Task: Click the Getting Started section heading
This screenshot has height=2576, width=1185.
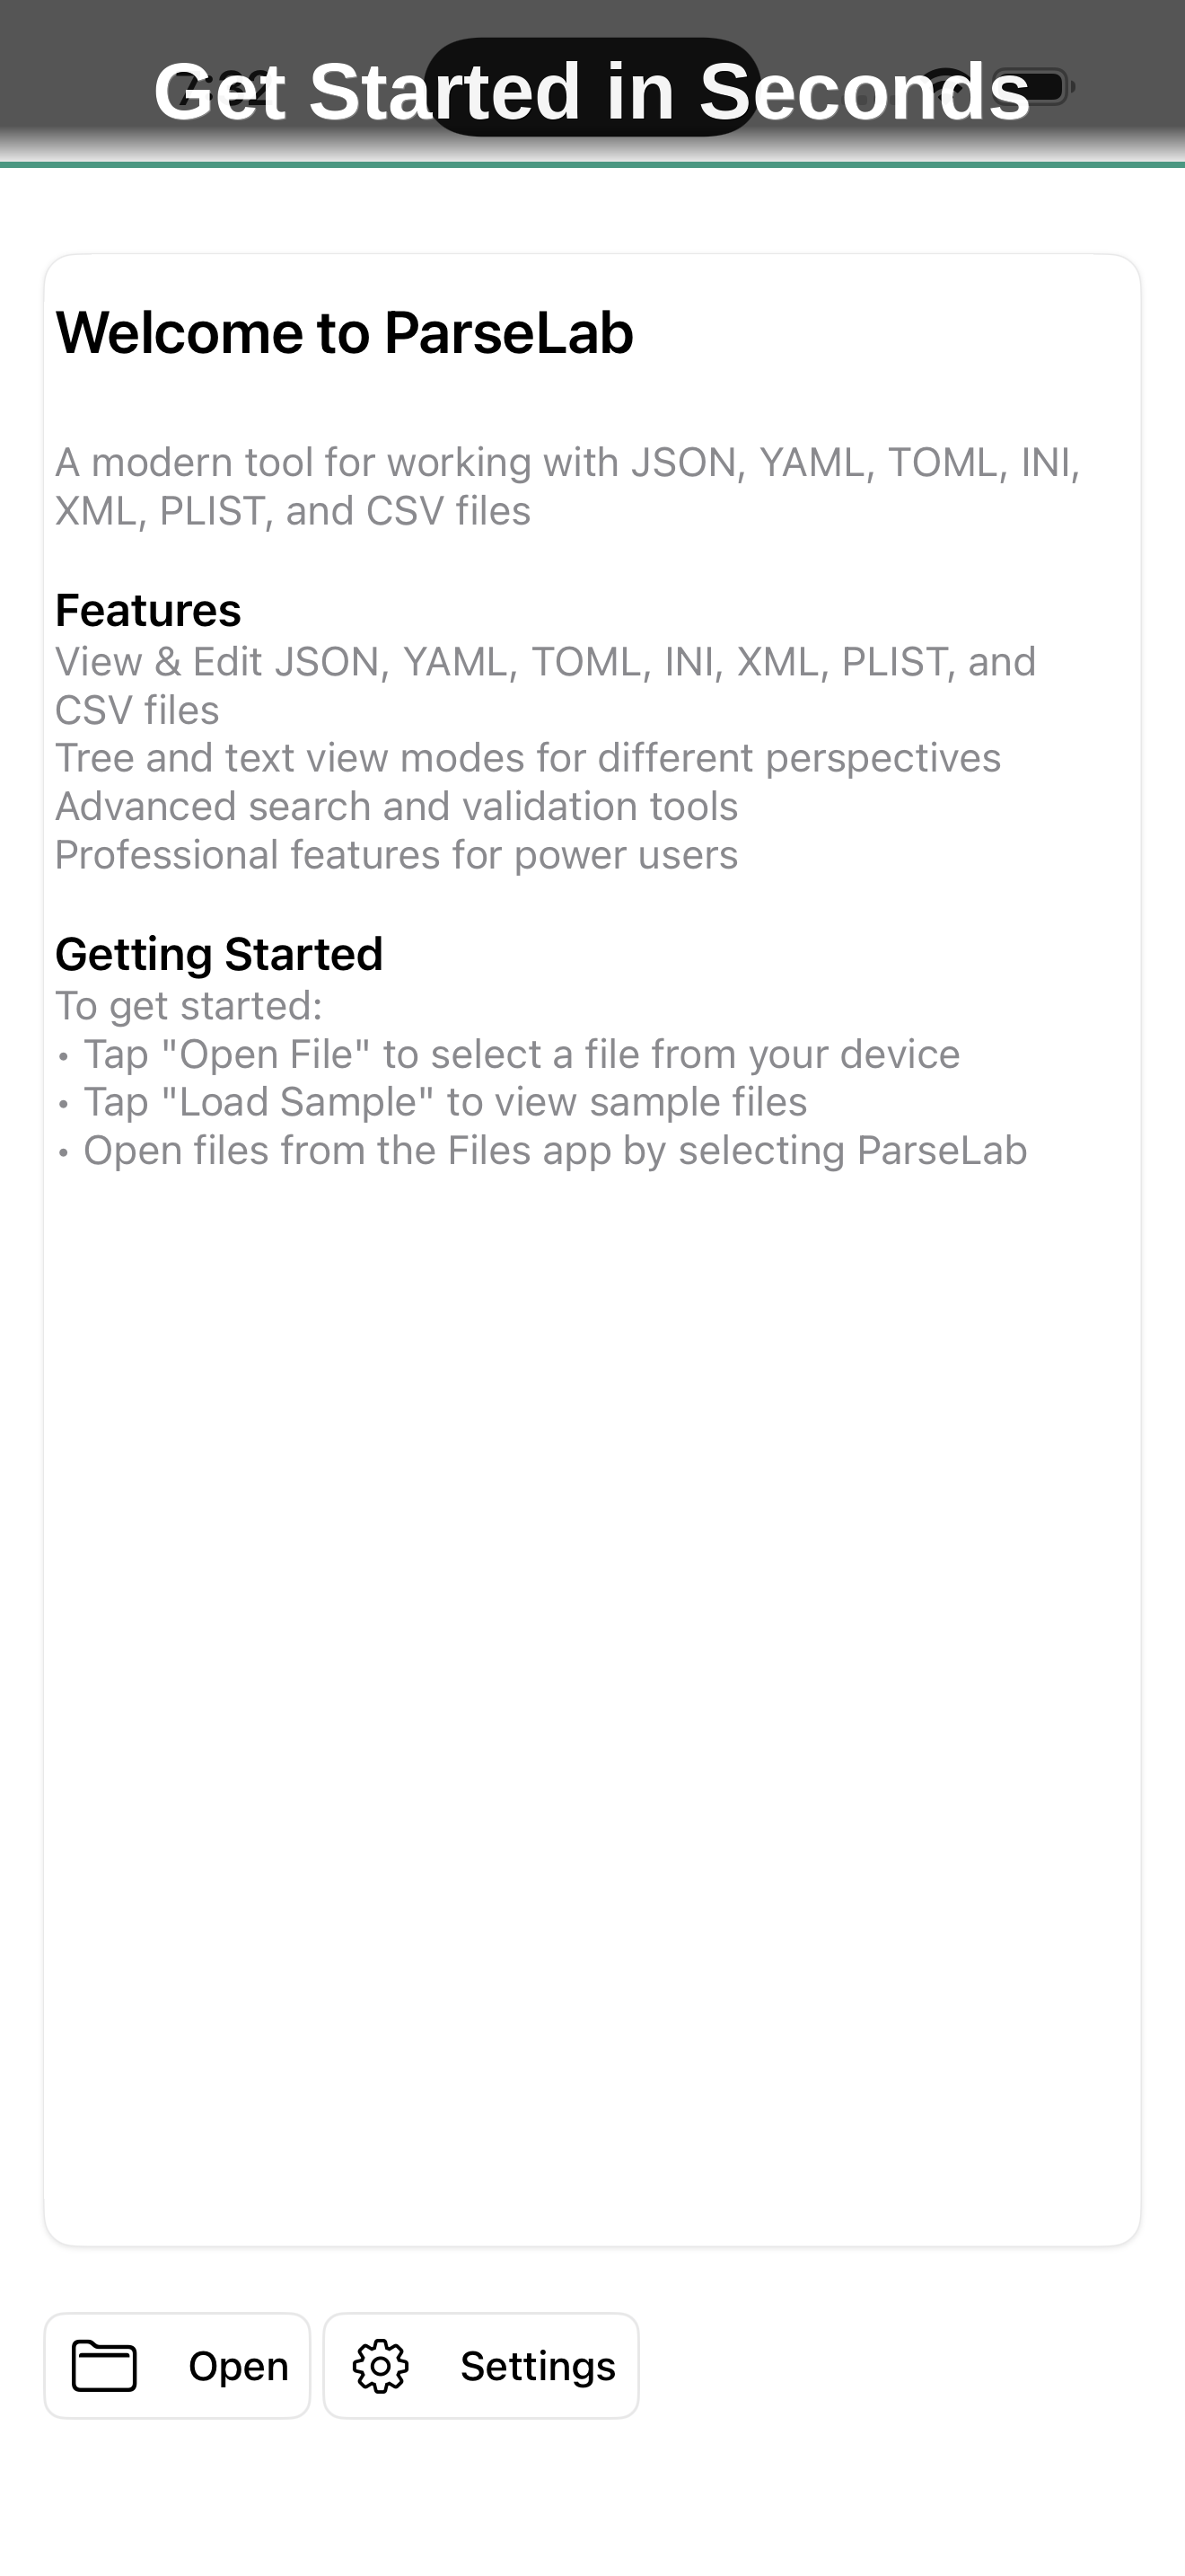Action: pyautogui.click(x=219, y=953)
